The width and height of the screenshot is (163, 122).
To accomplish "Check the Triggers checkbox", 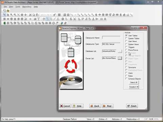I will click(x=126, y=47).
